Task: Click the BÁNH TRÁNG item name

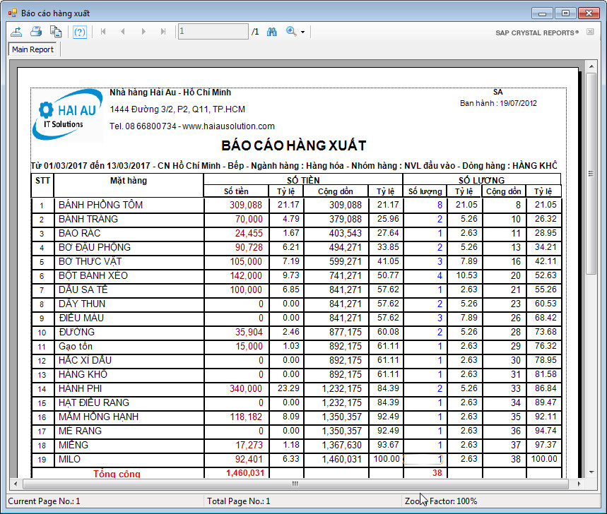Action: coord(88,220)
